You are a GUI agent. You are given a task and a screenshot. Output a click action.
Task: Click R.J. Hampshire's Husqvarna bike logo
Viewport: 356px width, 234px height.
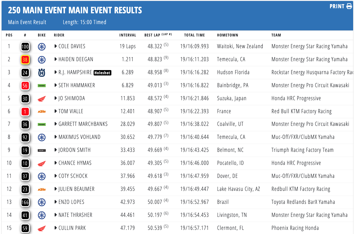[x=42, y=73]
